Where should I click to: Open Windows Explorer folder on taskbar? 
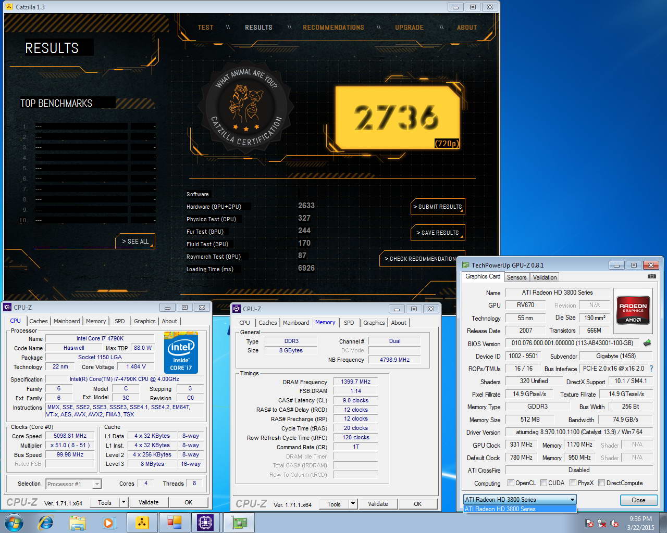(x=77, y=523)
